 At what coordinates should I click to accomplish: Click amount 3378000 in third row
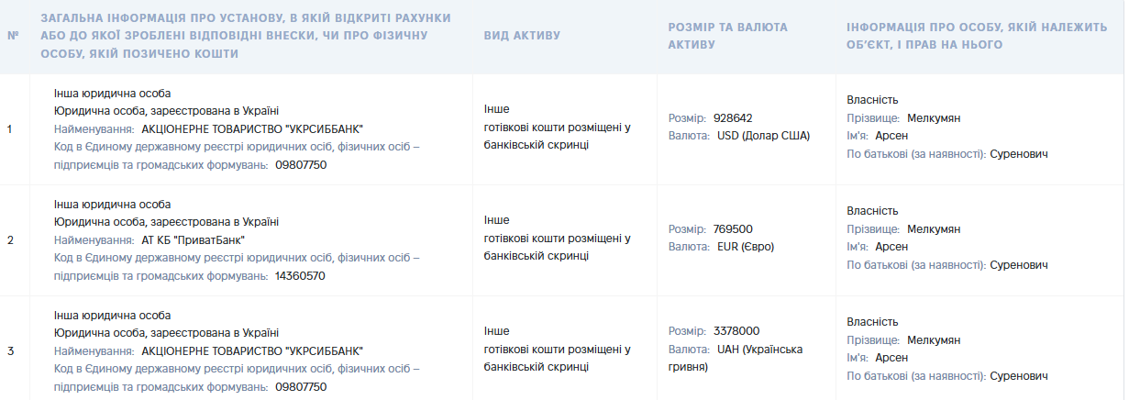click(x=736, y=331)
